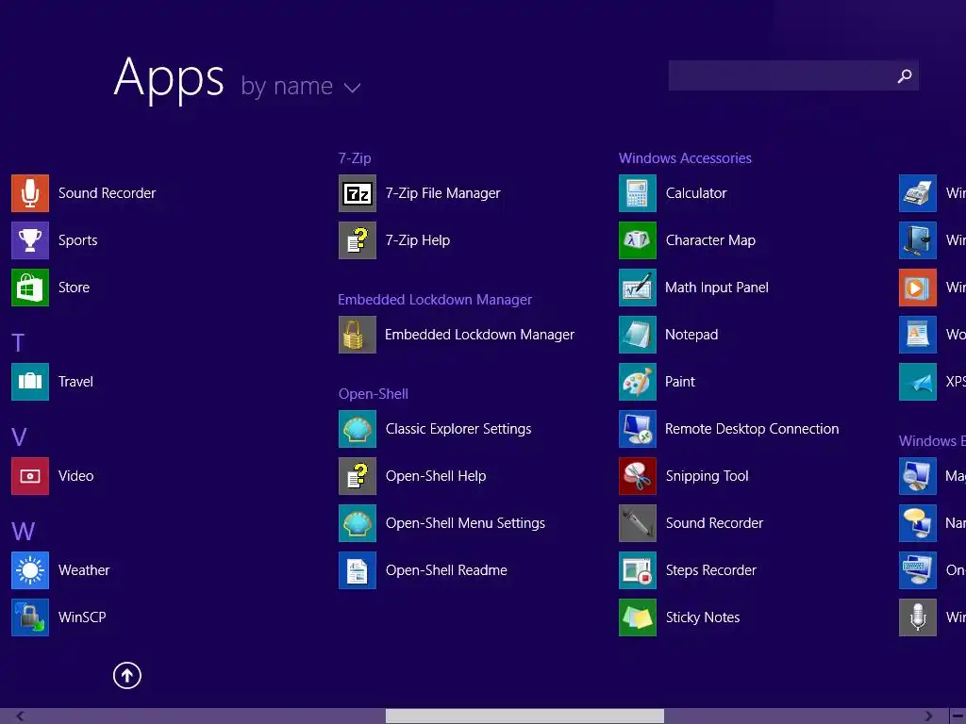Launch the Steps Recorder icon

point(638,570)
